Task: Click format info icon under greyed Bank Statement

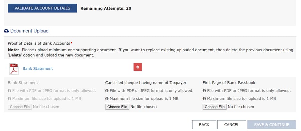Action: (x=9, y=91)
